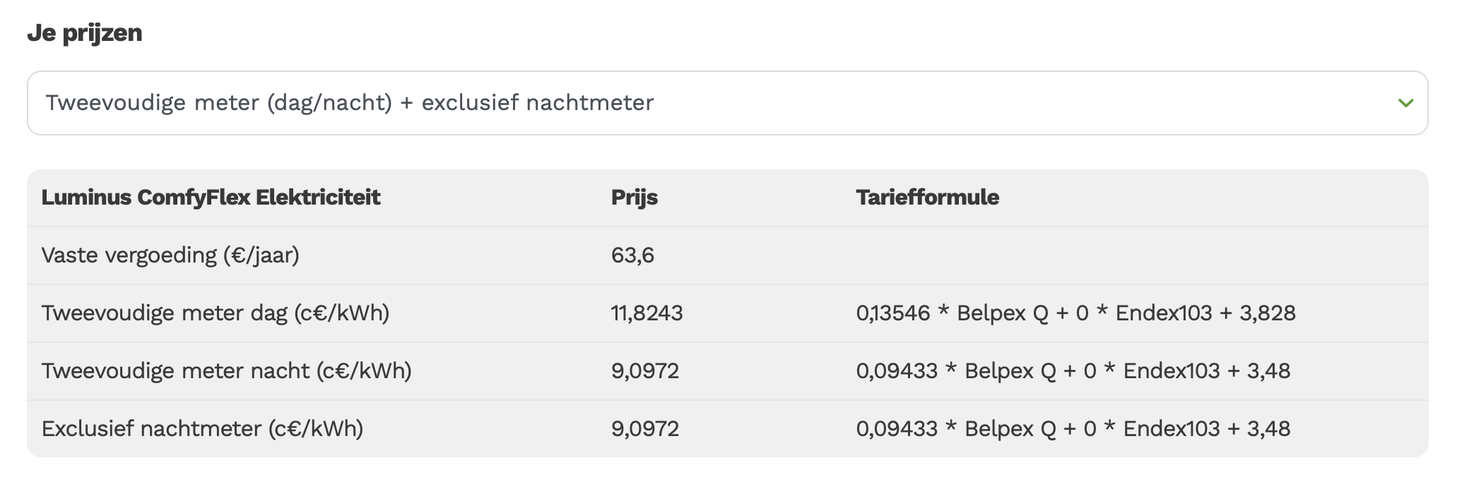
Task: Click the green chevron arrow
Action: click(x=1405, y=103)
